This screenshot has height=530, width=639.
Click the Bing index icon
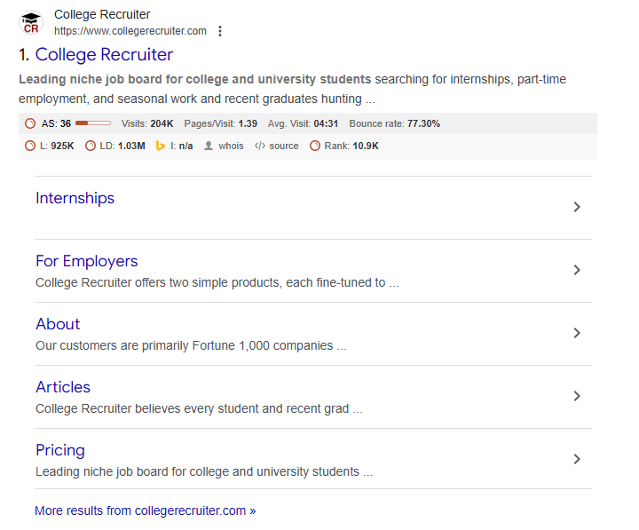point(161,146)
